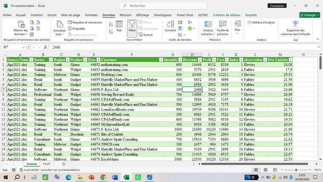Click the zoom out minus button
This screenshot has height=182, width=323.
[x=282, y=170]
